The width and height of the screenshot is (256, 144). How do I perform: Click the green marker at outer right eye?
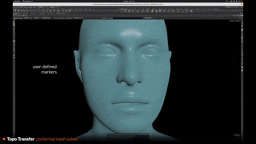pos(162,52)
